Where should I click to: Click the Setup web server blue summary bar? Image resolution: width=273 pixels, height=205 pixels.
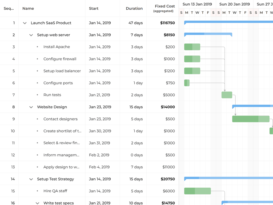pyautogui.click(x=208, y=34)
